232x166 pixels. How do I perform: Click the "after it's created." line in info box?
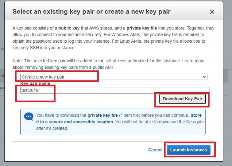[52, 128]
